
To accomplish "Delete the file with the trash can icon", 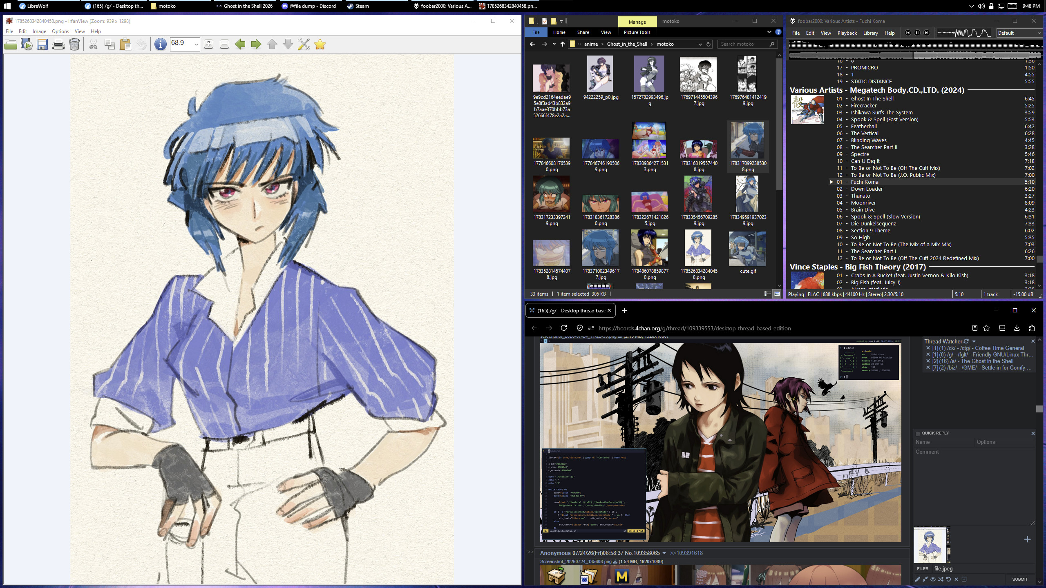I will [74, 44].
